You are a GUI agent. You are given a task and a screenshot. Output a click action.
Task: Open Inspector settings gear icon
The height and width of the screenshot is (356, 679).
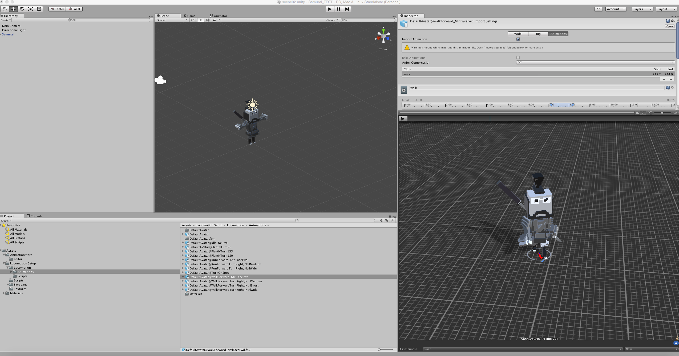(673, 21)
